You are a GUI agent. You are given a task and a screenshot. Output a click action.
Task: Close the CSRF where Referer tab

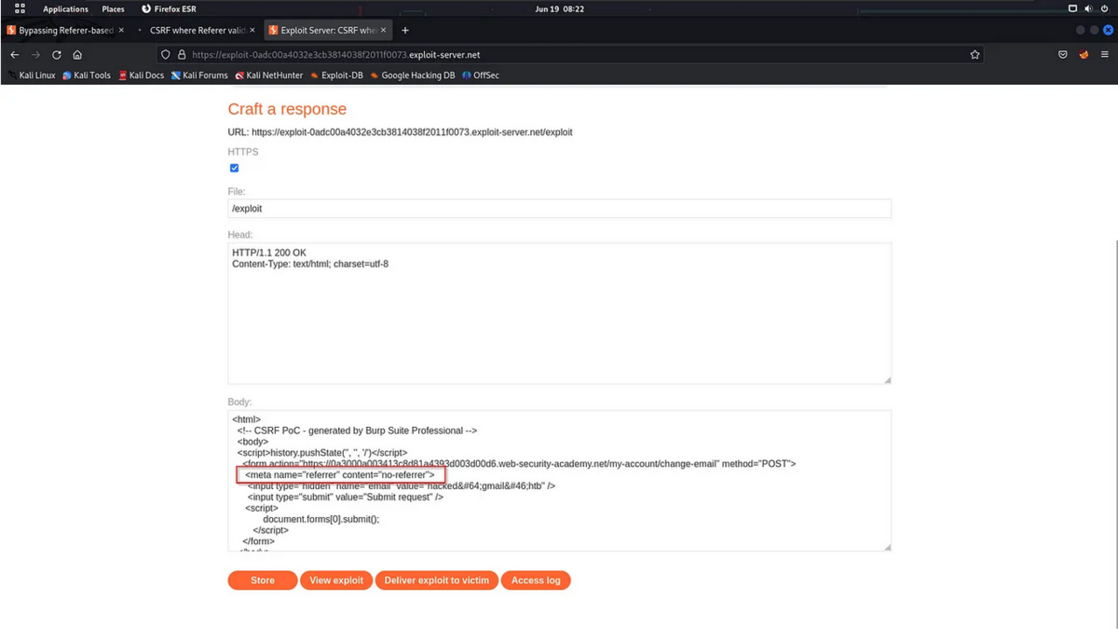point(252,30)
